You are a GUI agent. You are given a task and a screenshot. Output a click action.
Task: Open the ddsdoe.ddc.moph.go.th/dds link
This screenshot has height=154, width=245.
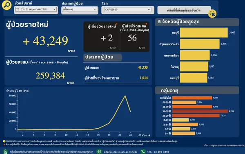(120, 152)
